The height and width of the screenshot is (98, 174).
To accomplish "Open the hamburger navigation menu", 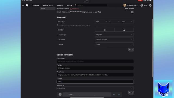I will point(23,5).
